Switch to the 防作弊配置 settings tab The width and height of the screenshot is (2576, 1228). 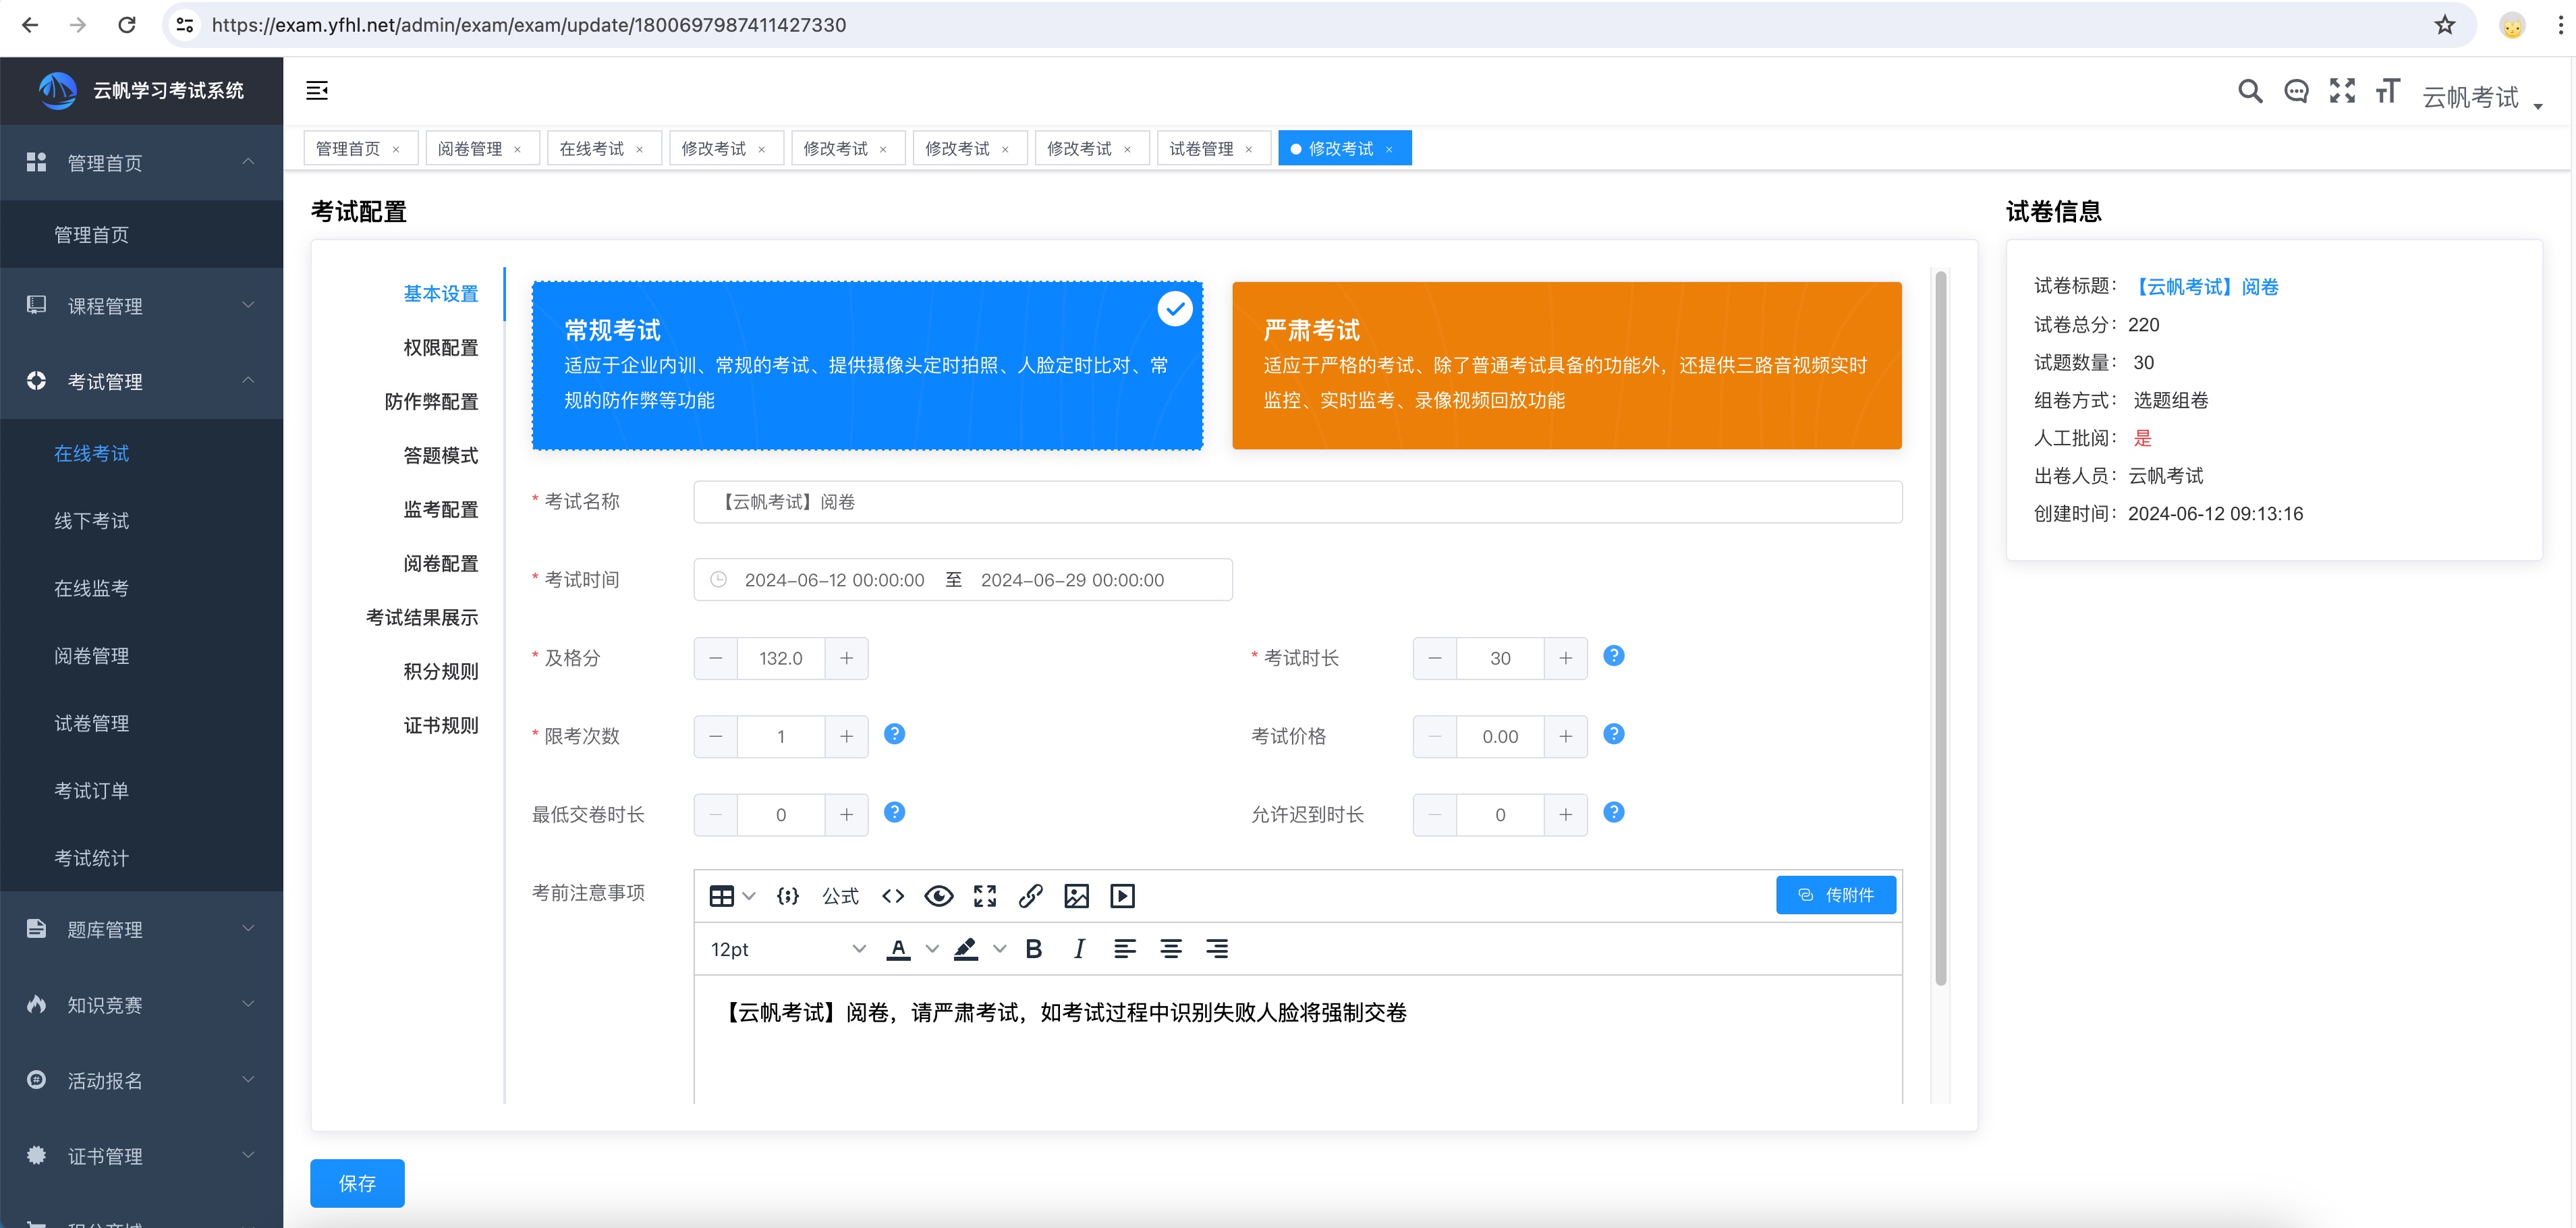click(432, 401)
